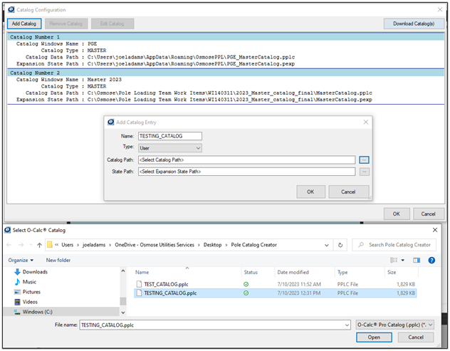The image size is (450, 351).
Task: Select the Pictures folder in sidebar
Action: pos(31,291)
